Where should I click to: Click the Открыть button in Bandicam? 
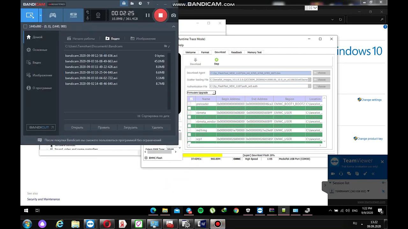pos(77,127)
